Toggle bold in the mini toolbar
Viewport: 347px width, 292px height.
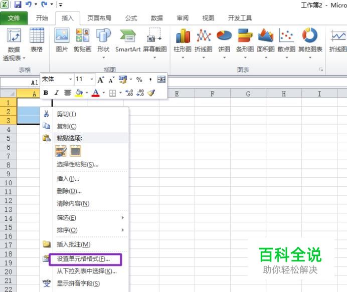point(46,93)
